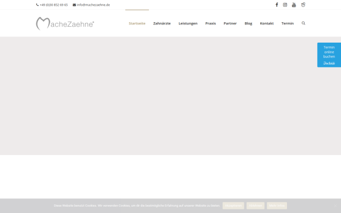The image size is (341, 213).
Task: Decline cookies with Ablehnen button
Action: click(255, 206)
